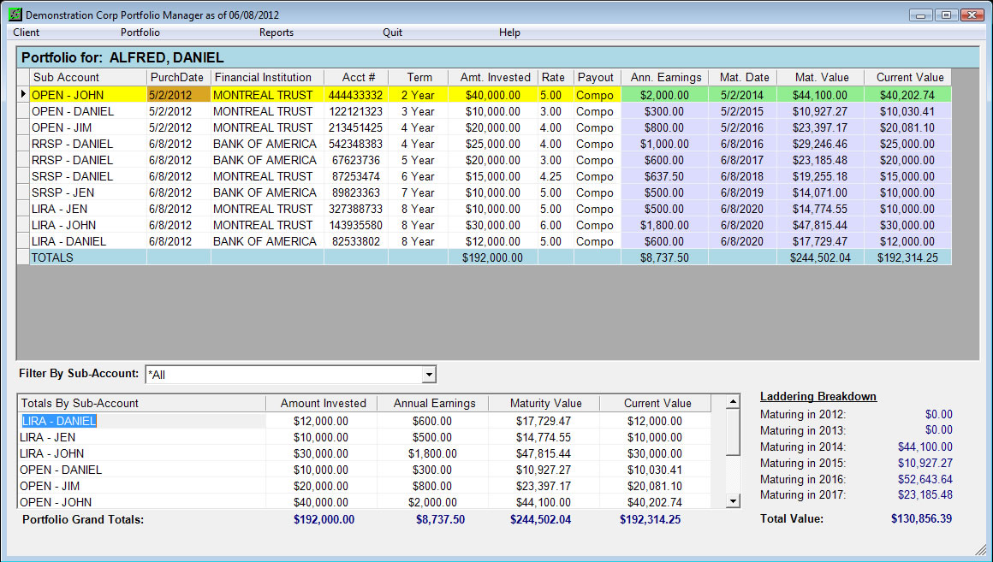Click account number 67623736
This screenshot has height=562, width=993.
pos(356,160)
